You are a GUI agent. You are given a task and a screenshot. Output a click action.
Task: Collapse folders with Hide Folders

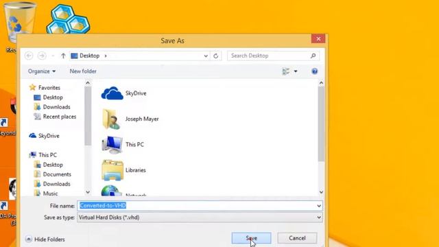click(x=45, y=239)
